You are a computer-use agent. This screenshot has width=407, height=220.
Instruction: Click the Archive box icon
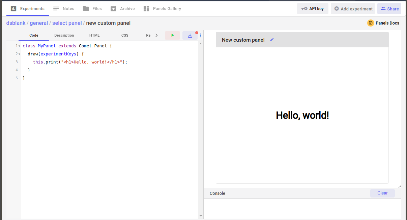pos(114,9)
